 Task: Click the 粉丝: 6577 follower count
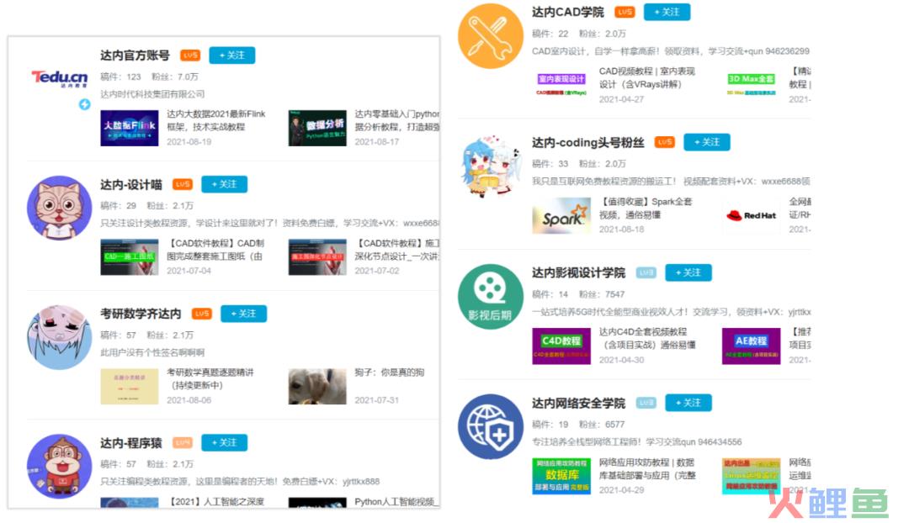[x=602, y=424]
